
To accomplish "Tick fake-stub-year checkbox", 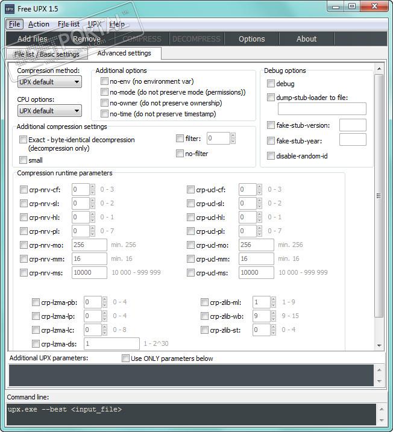I will click(271, 141).
